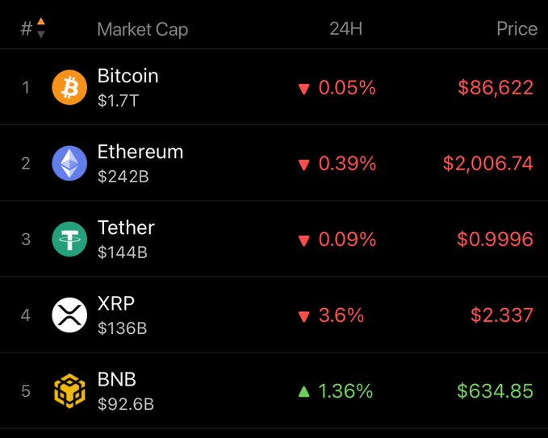Screen dimensions: 548x438
Task: Select the XRP coin name
Action: tap(115, 303)
